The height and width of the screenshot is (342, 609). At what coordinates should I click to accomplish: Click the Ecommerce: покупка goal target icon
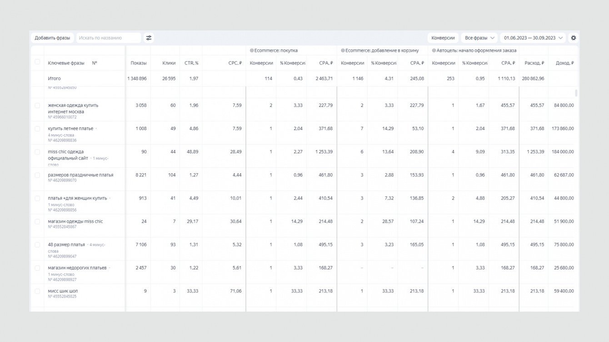pyautogui.click(x=252, y=51)
